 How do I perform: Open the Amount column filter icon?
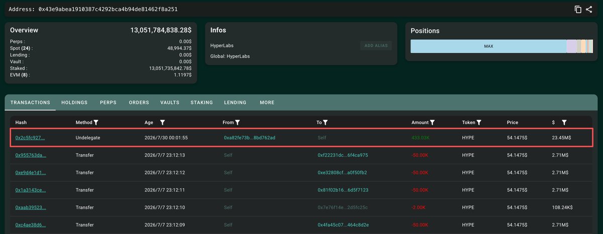(x=432, y=122)
